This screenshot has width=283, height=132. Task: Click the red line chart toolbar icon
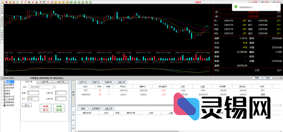pyautogui.click(x=48, y=2)
